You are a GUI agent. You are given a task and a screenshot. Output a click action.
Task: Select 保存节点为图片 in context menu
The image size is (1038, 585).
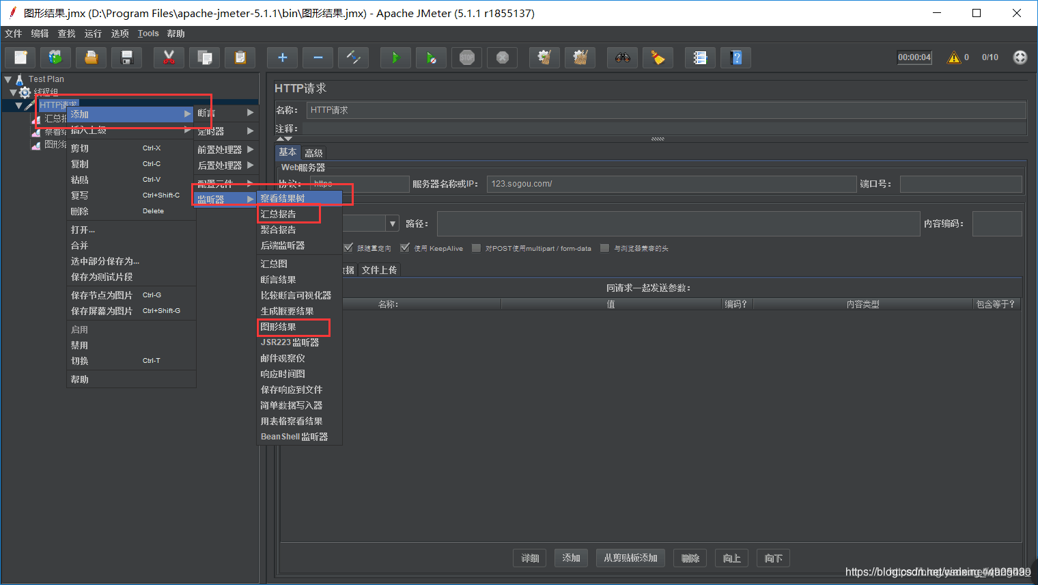coord(131,295)
